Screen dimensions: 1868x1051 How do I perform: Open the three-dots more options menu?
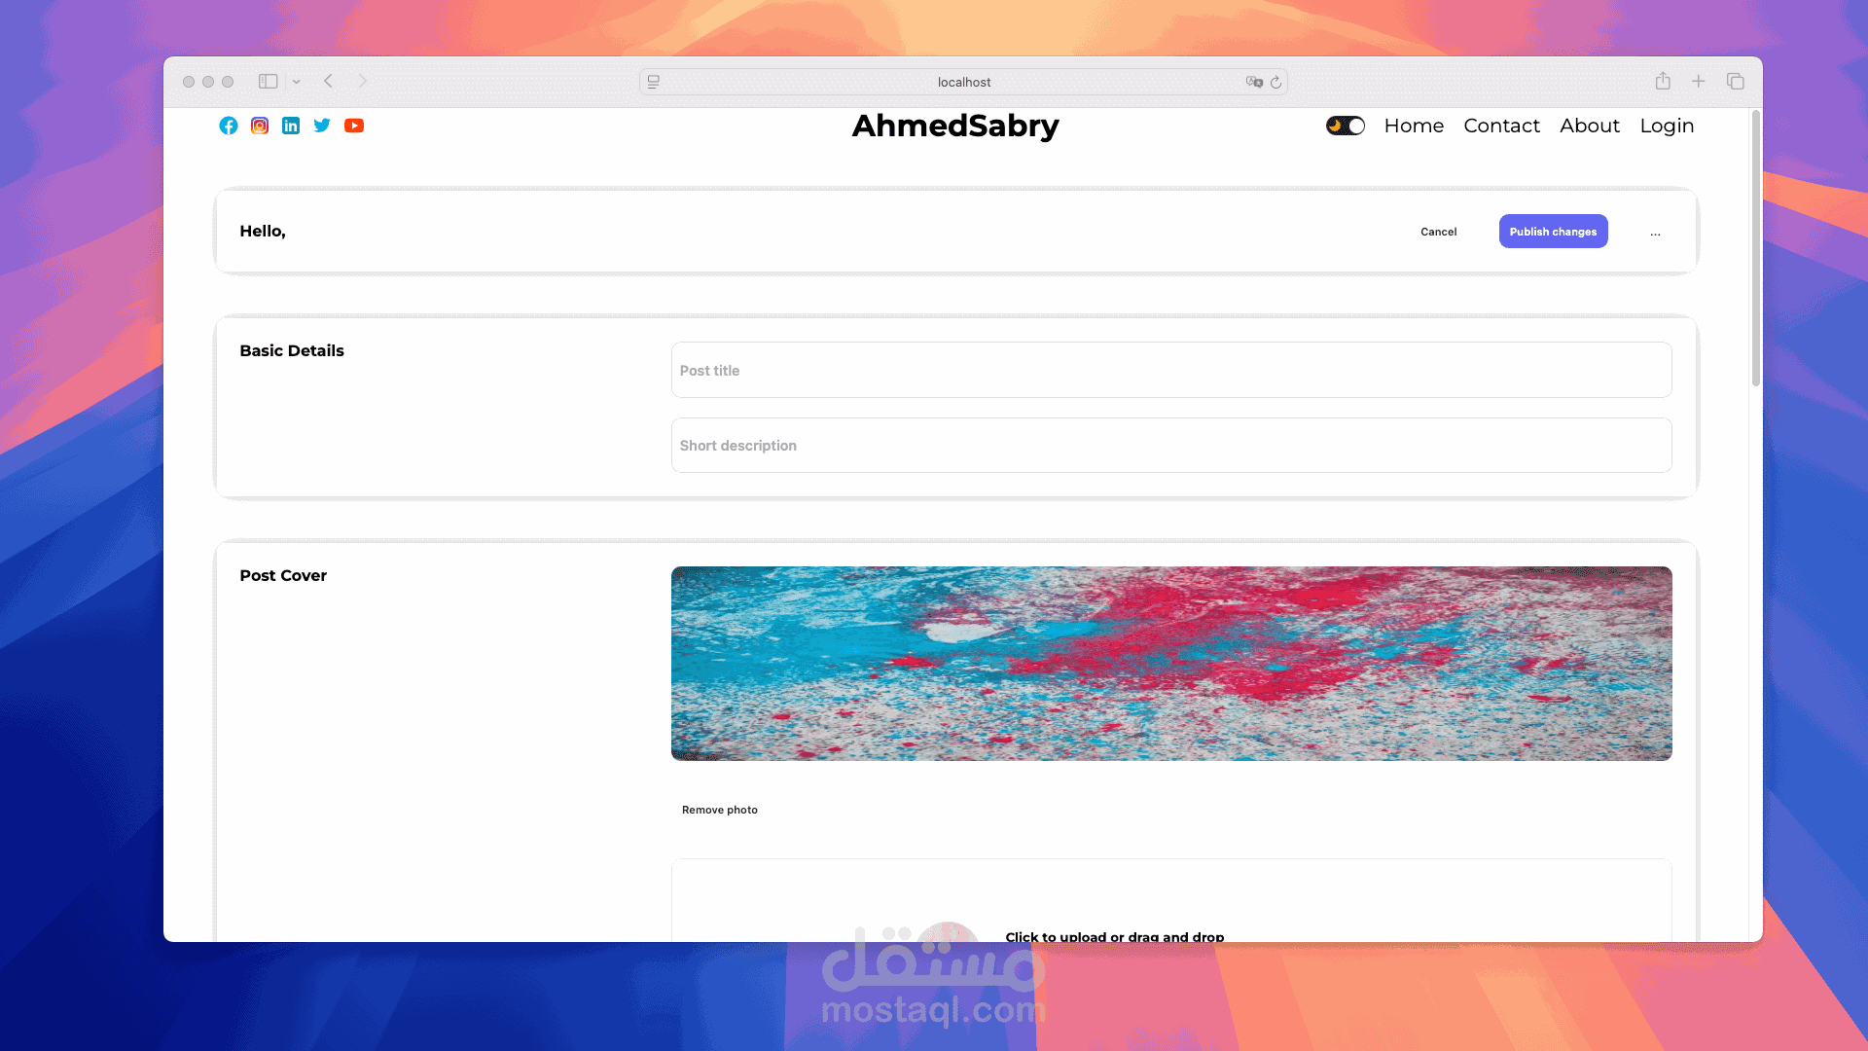[x=1655, y=232]
